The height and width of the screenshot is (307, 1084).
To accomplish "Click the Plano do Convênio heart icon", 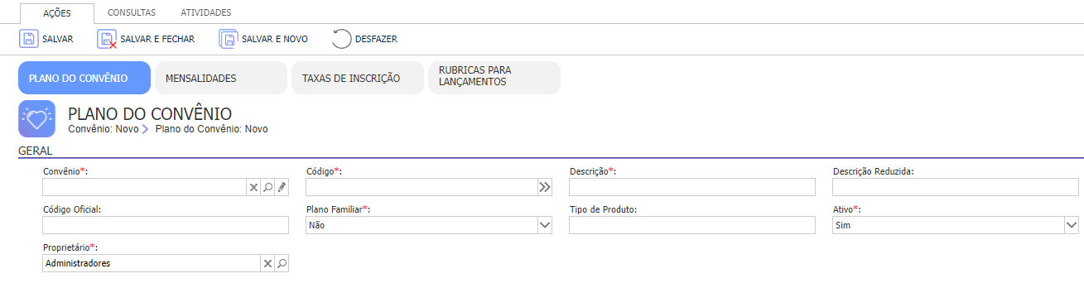I will [36, 118].
